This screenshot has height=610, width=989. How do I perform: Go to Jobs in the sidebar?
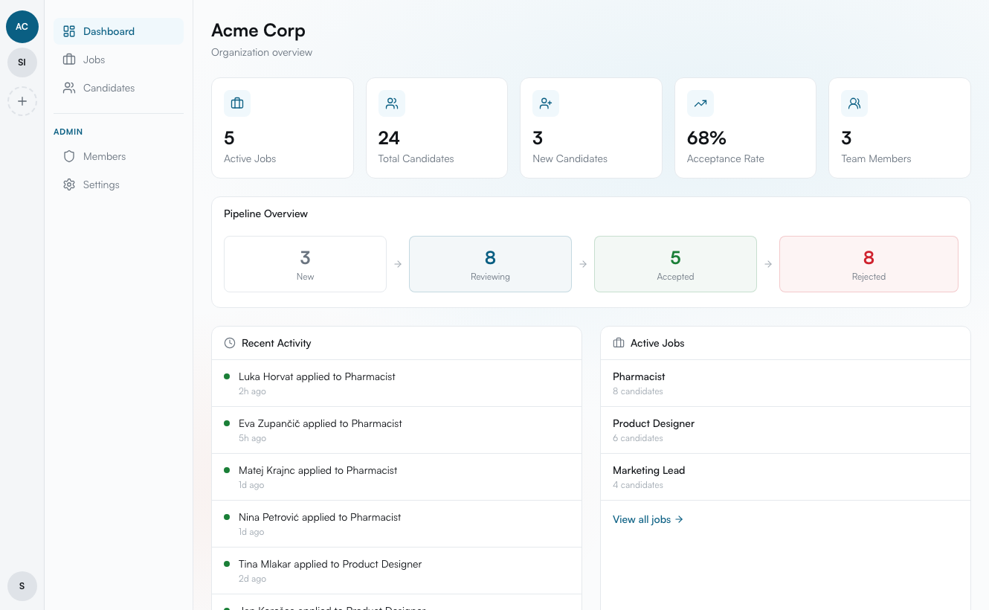[118, 60]
